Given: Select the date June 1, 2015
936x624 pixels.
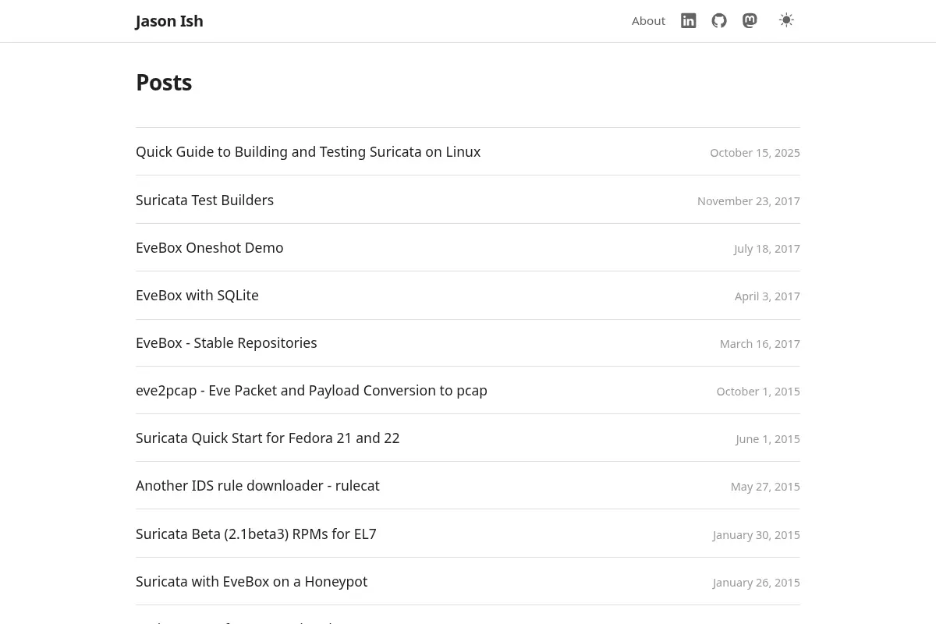Looking at the screenshot, I should click(x=768, y=439).
